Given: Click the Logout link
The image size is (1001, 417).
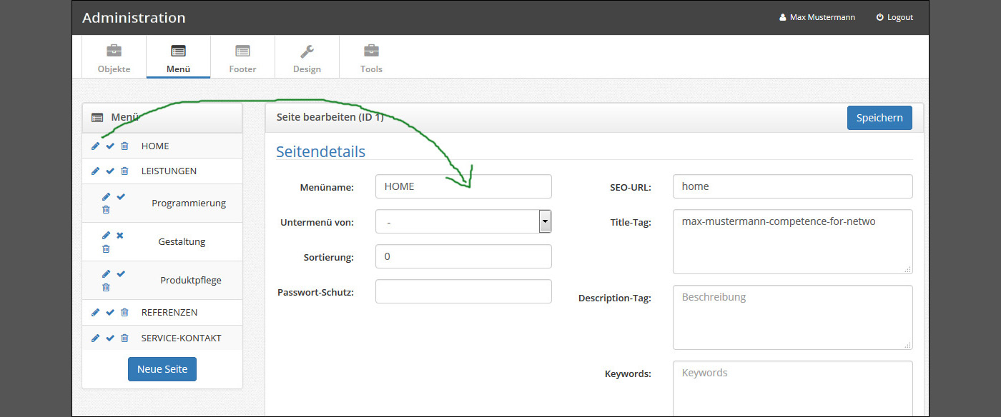Looking at the screenshot, I should [x=894, y=17].
